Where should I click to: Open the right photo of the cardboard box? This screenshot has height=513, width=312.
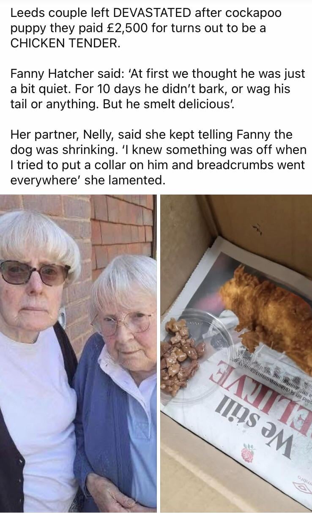click(x=236, y=354)
